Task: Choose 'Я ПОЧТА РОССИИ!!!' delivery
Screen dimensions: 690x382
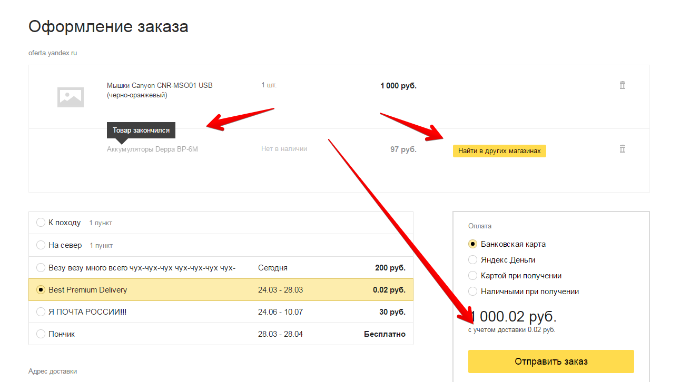Action: point(41,312)
